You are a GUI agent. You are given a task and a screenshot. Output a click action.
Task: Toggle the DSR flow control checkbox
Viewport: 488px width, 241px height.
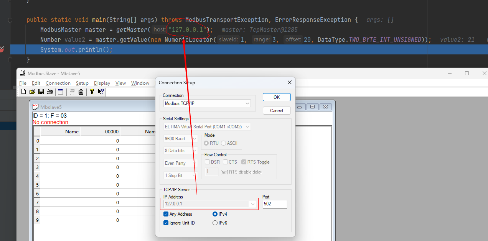coord(208,162)
